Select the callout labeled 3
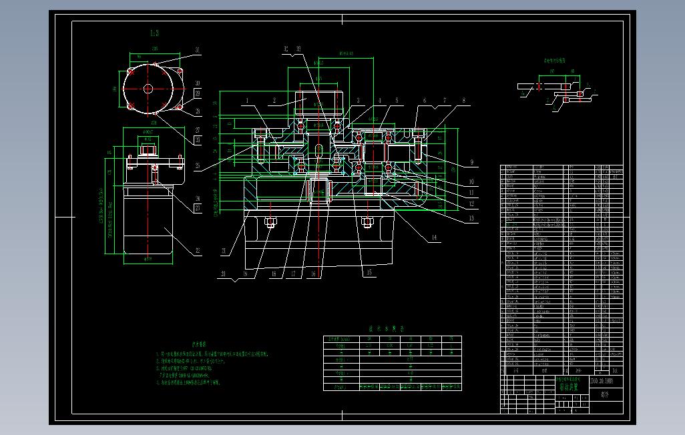Screen dimensions: 685x435 359,101
